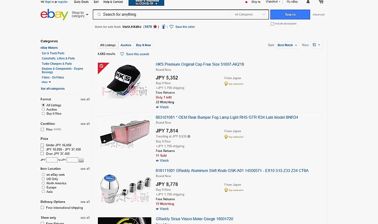
Task: Open the notifications bell icon
Action: pyautogui.click(x=308, y=2)
